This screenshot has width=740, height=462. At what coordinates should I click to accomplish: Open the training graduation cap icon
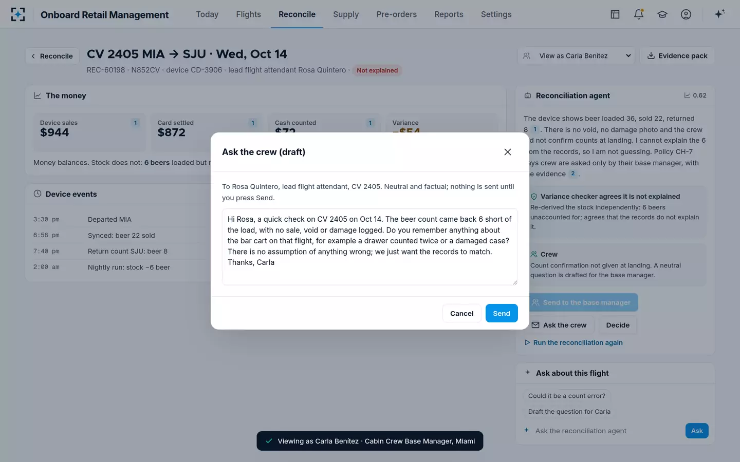pyautogui.click(x=662, y=14)
